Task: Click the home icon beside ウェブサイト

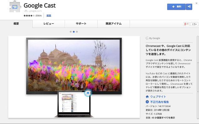Action: [147, 97]
